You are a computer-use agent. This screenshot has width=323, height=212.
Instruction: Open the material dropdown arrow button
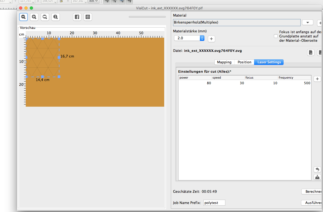point(308,22)
